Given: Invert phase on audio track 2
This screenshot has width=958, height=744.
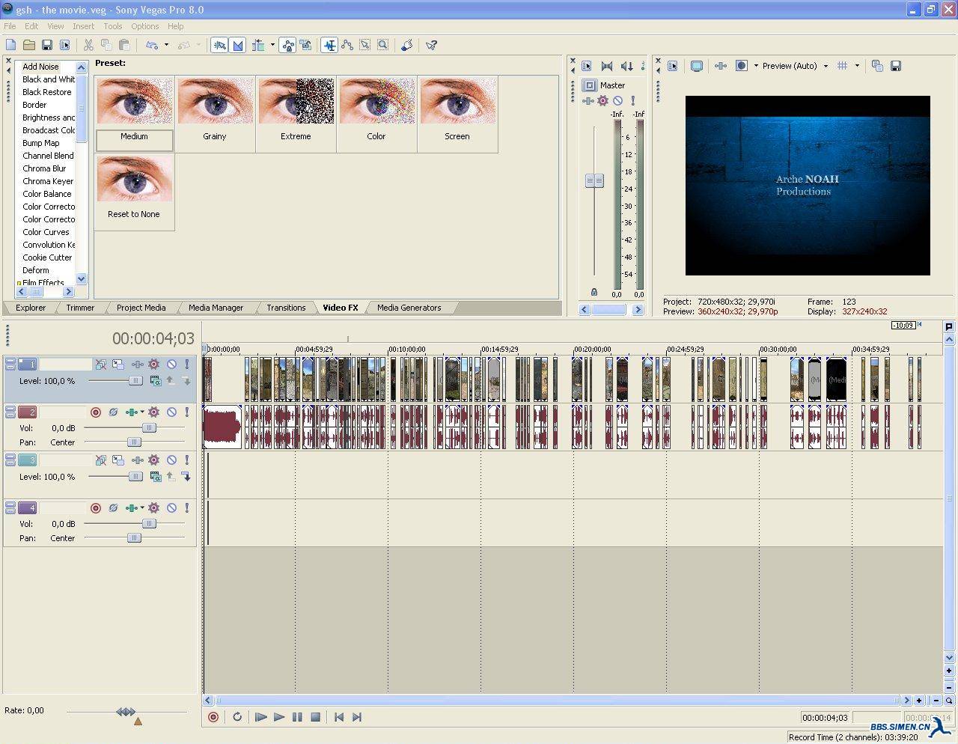Looking at the screenshot, I should pos(113,412).
